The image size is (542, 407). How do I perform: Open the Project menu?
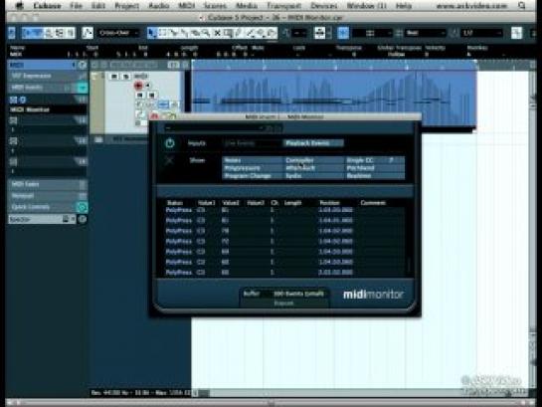point(126,6)
